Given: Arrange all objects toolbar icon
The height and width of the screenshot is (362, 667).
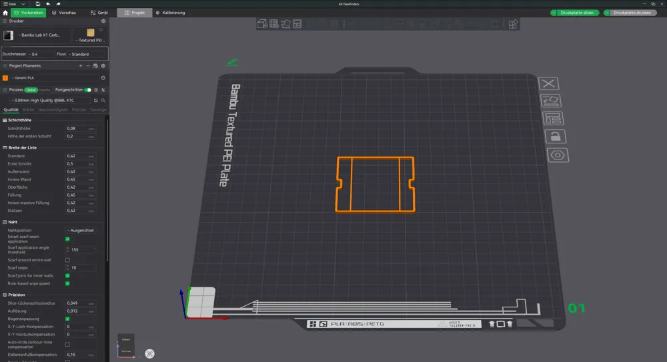Looking at the screenshot, I should pos(297,24).
